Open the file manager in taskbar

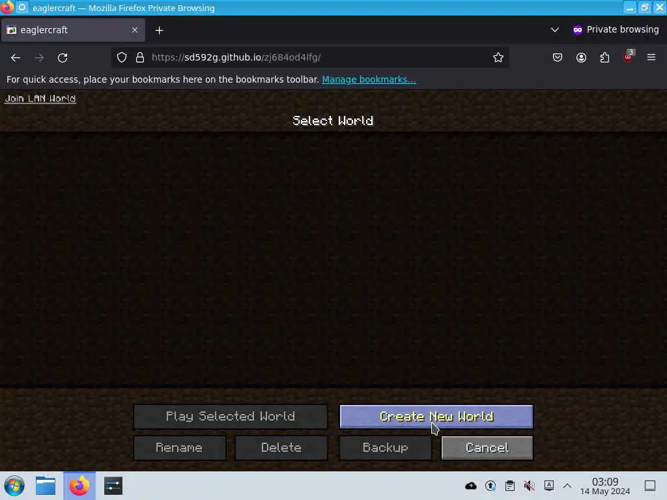[46, 486]
